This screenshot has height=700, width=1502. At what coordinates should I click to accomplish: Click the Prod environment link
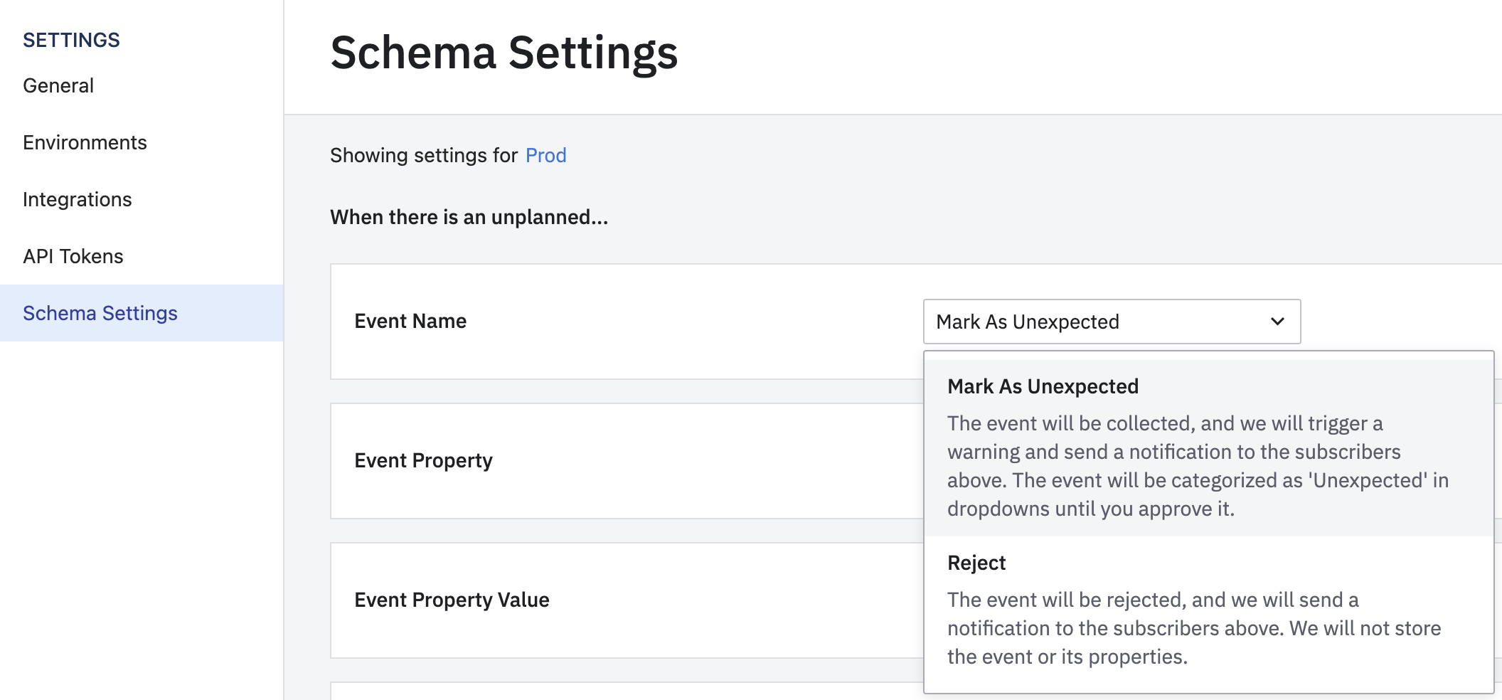tap(545, 155)
